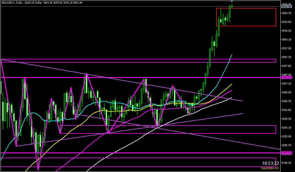Screen dimensions: 295x172
Task: Select the yellow moving average line's right end
Action: pyautogui.click(x=231, y=84)
